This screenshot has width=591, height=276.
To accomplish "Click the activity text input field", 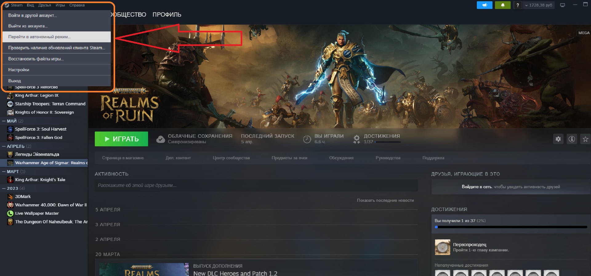I will 256,185.
